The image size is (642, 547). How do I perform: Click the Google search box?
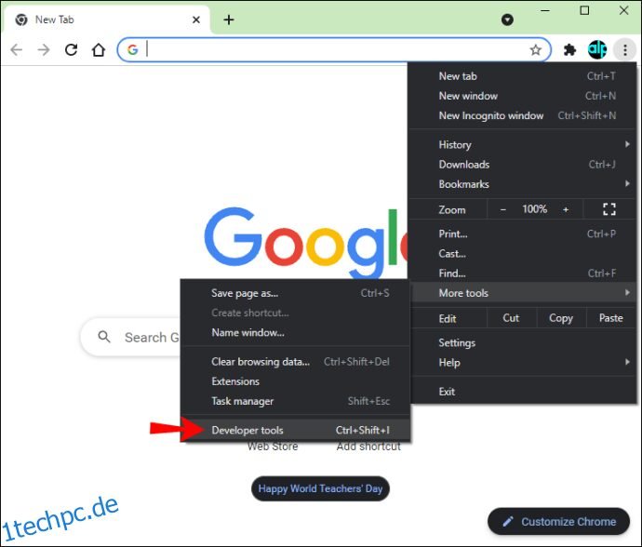[130, 337]
